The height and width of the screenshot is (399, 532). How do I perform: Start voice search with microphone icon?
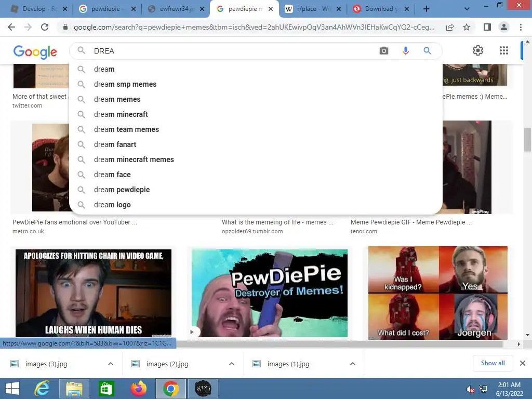point(405,51)
